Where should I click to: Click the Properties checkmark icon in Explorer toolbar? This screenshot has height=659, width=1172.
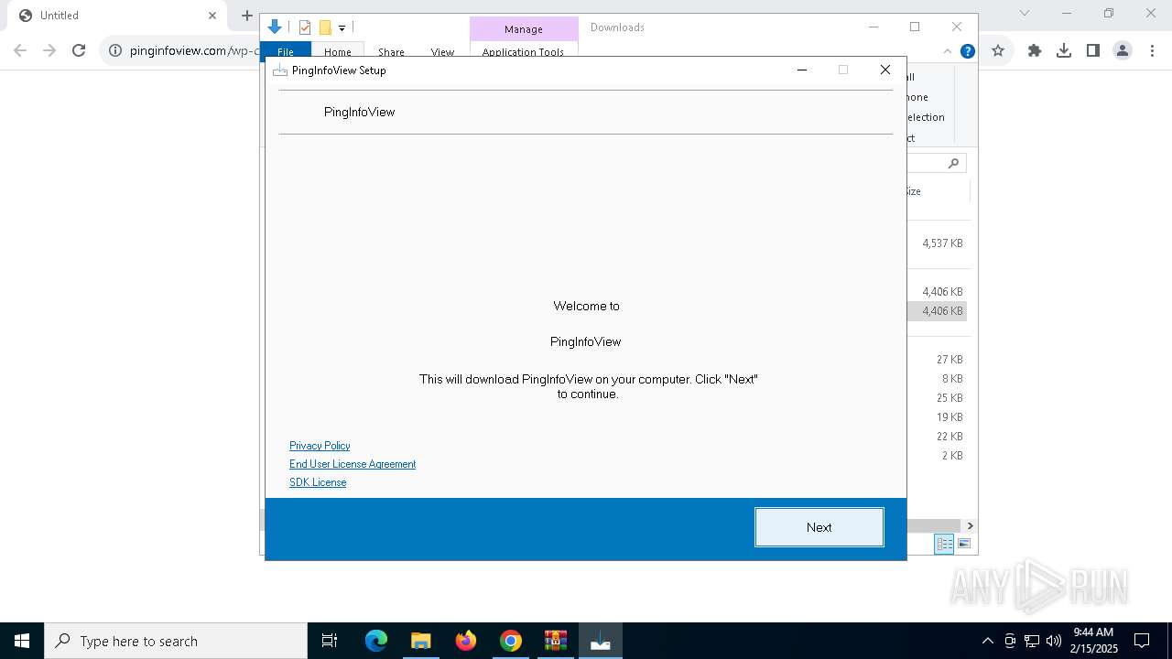coord(305,27)
